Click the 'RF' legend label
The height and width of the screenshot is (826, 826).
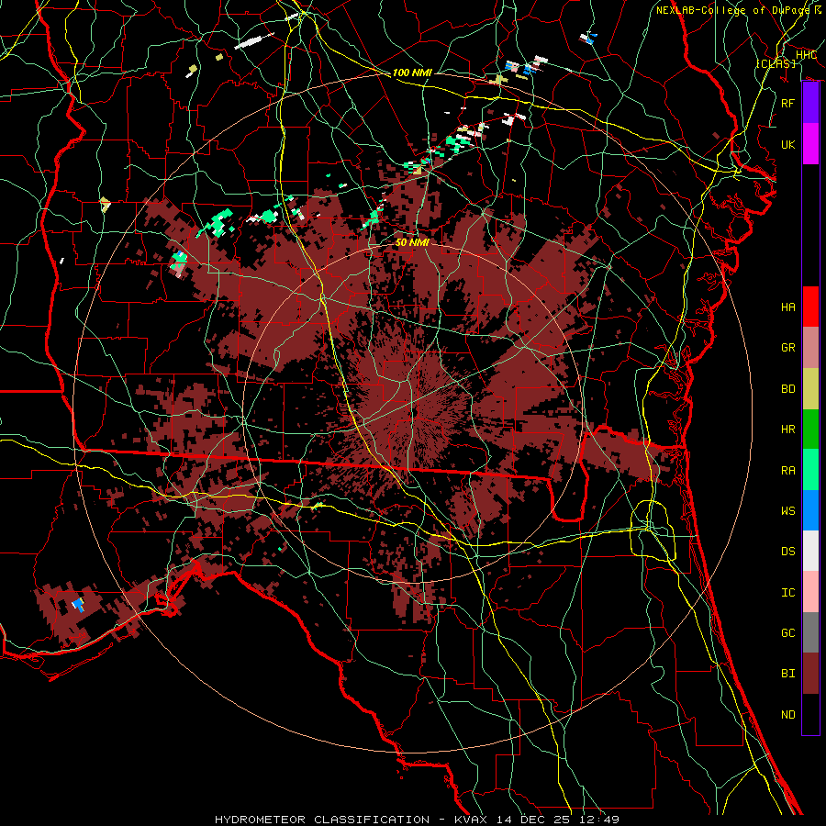(x=787, y=103)
